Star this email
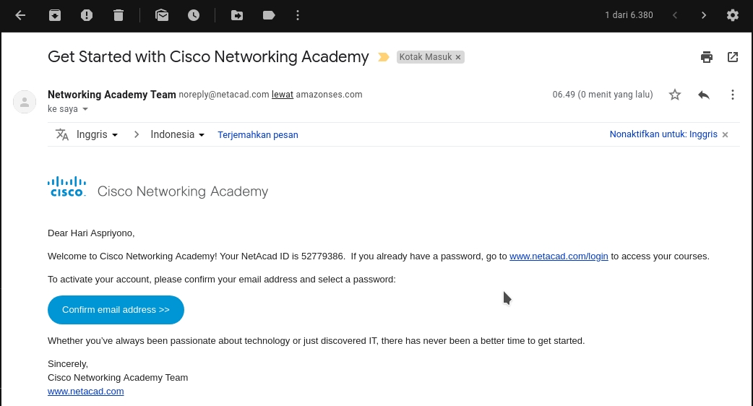This screenshot has height=406, width=753. tap(675, 95)
